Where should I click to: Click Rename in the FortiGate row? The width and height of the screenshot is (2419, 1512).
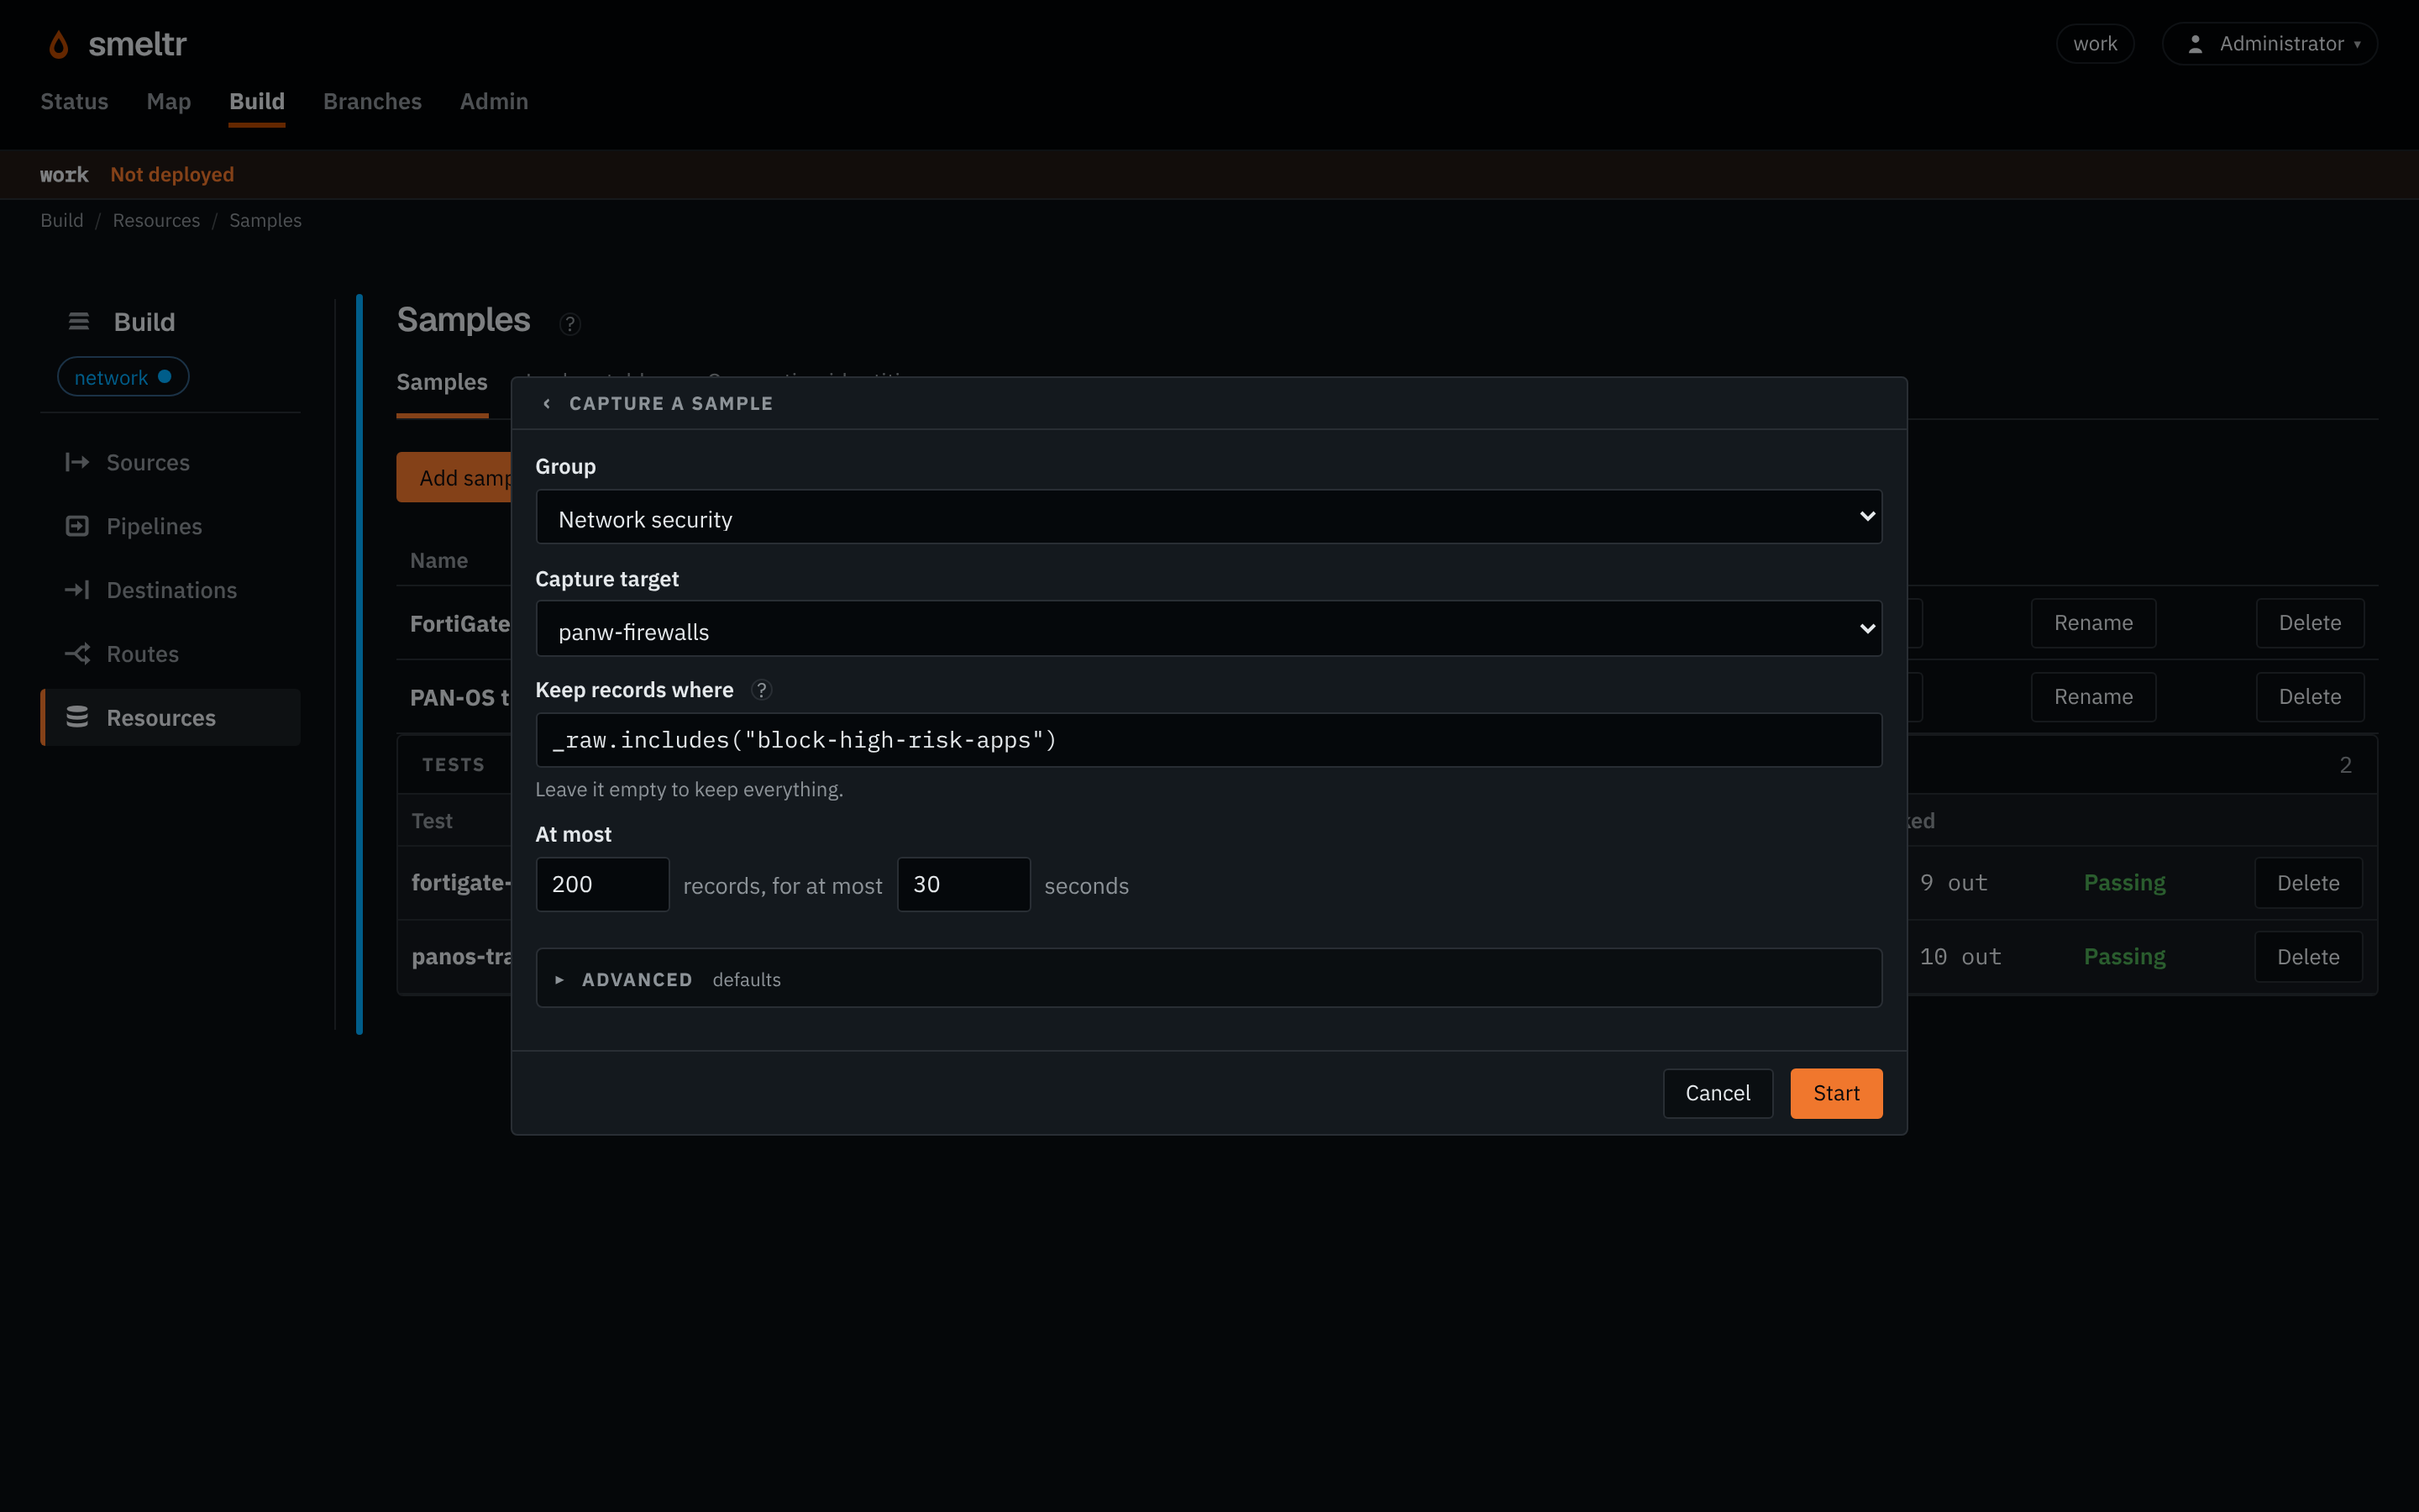point(2093,623)
